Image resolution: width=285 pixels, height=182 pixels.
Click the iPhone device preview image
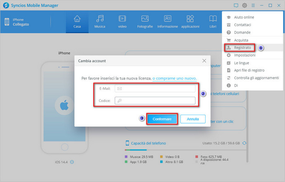[x=64, y=108]
